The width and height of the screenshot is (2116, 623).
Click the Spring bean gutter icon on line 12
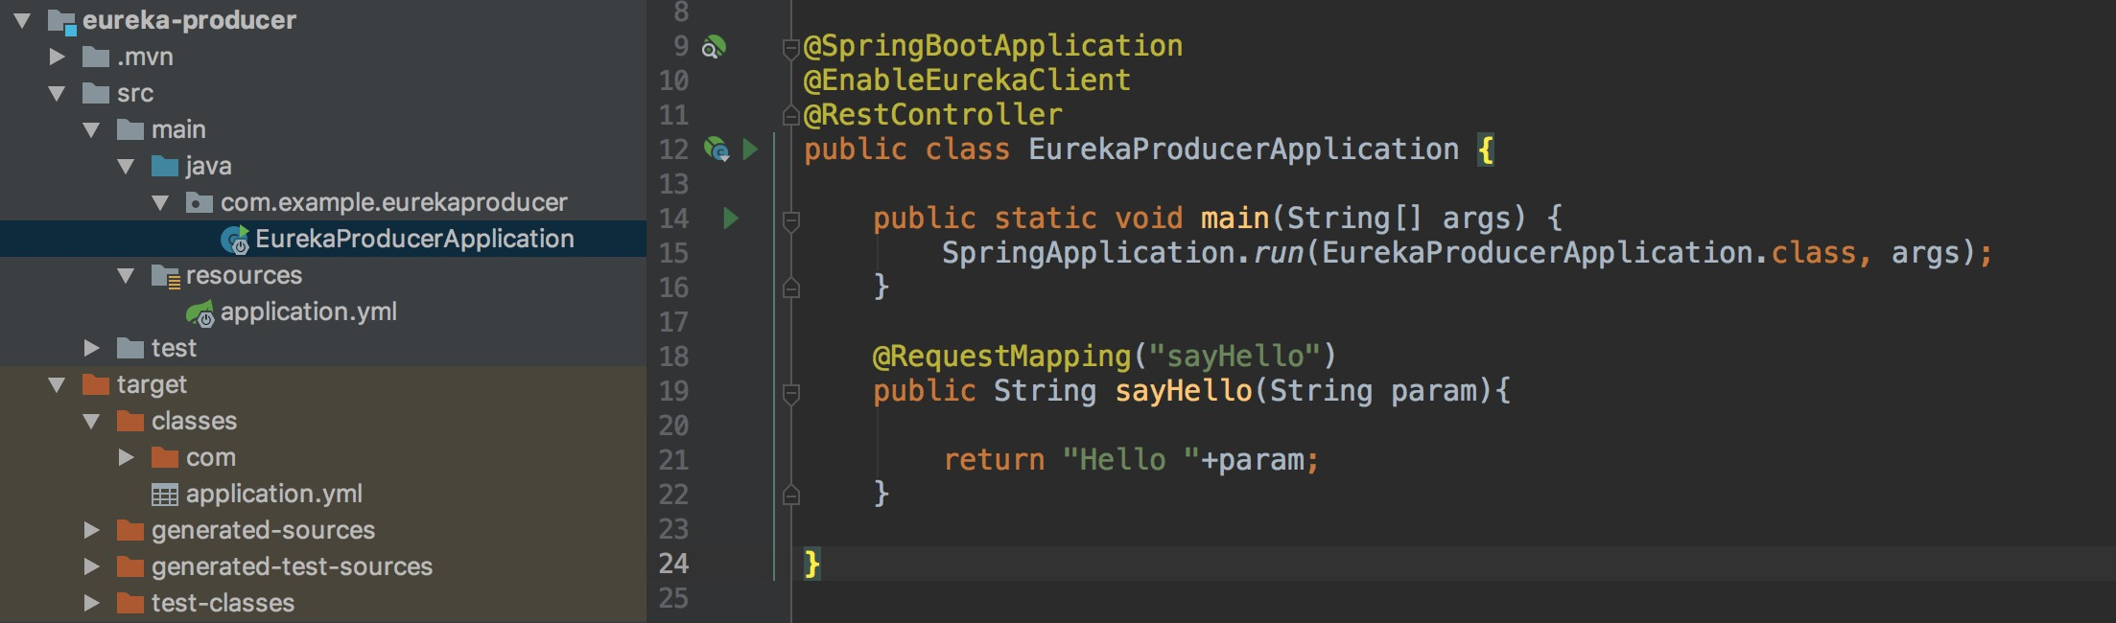coord(717,150)
